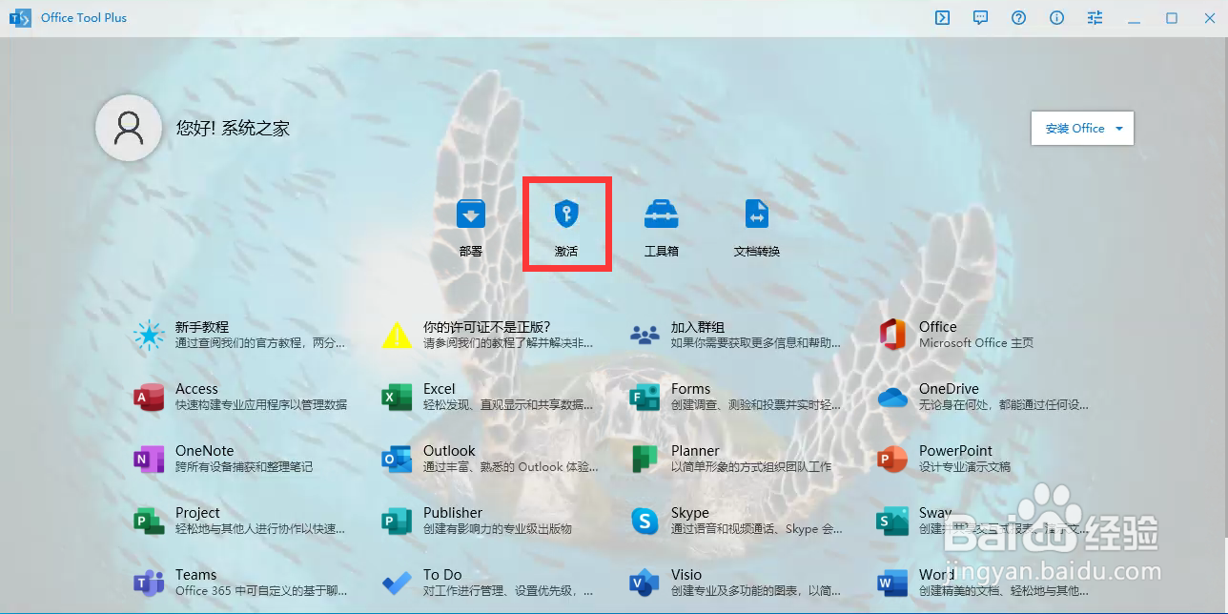Click the Office Tool Plus window title
The width and height of the screenshot is (1228, 614).
click(x=84, y=18)
